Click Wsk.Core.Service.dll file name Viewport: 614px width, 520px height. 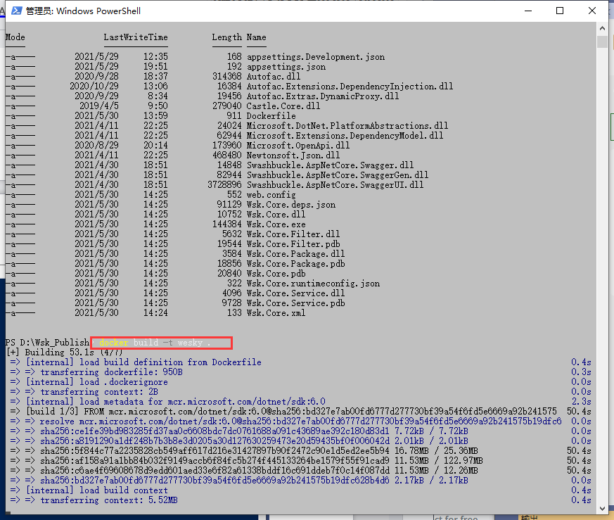tap(295, 293)
